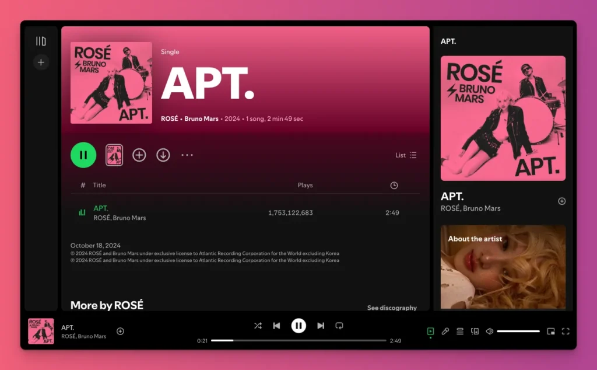Click the total time 2:49 in player bar
This screenshot has height=370, width=597.
pos(396,341)
